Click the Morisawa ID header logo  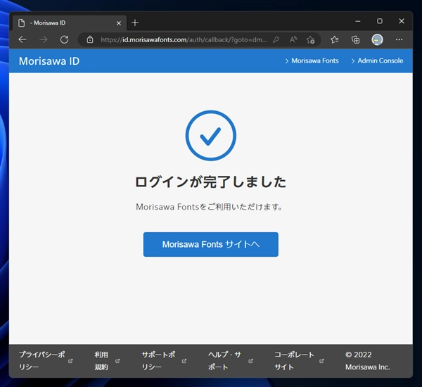coord(49,61)
